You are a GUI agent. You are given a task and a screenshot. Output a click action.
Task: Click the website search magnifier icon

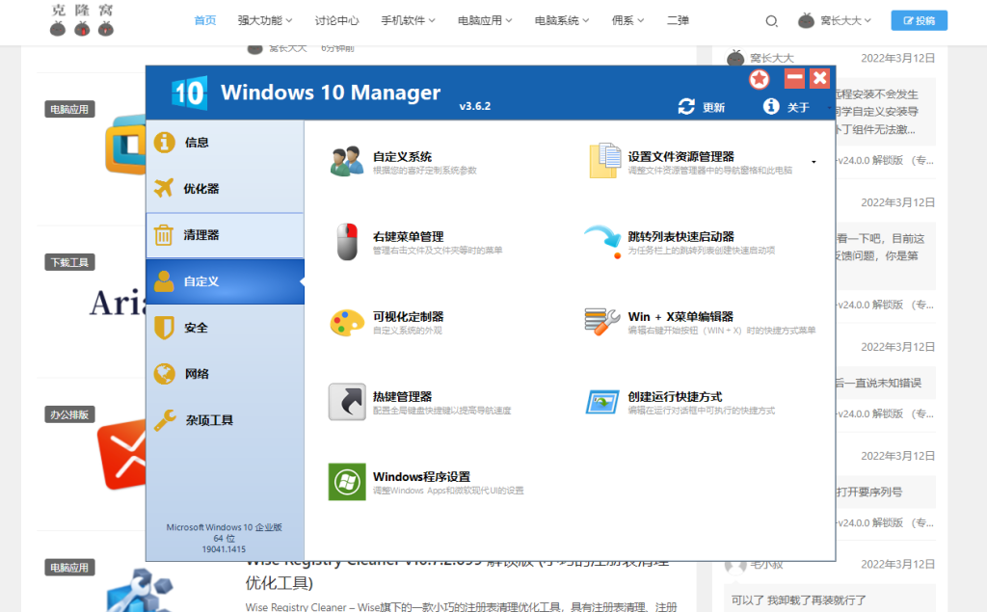tap(771, 21)
